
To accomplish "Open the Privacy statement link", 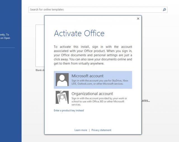I will click(101, 130).
